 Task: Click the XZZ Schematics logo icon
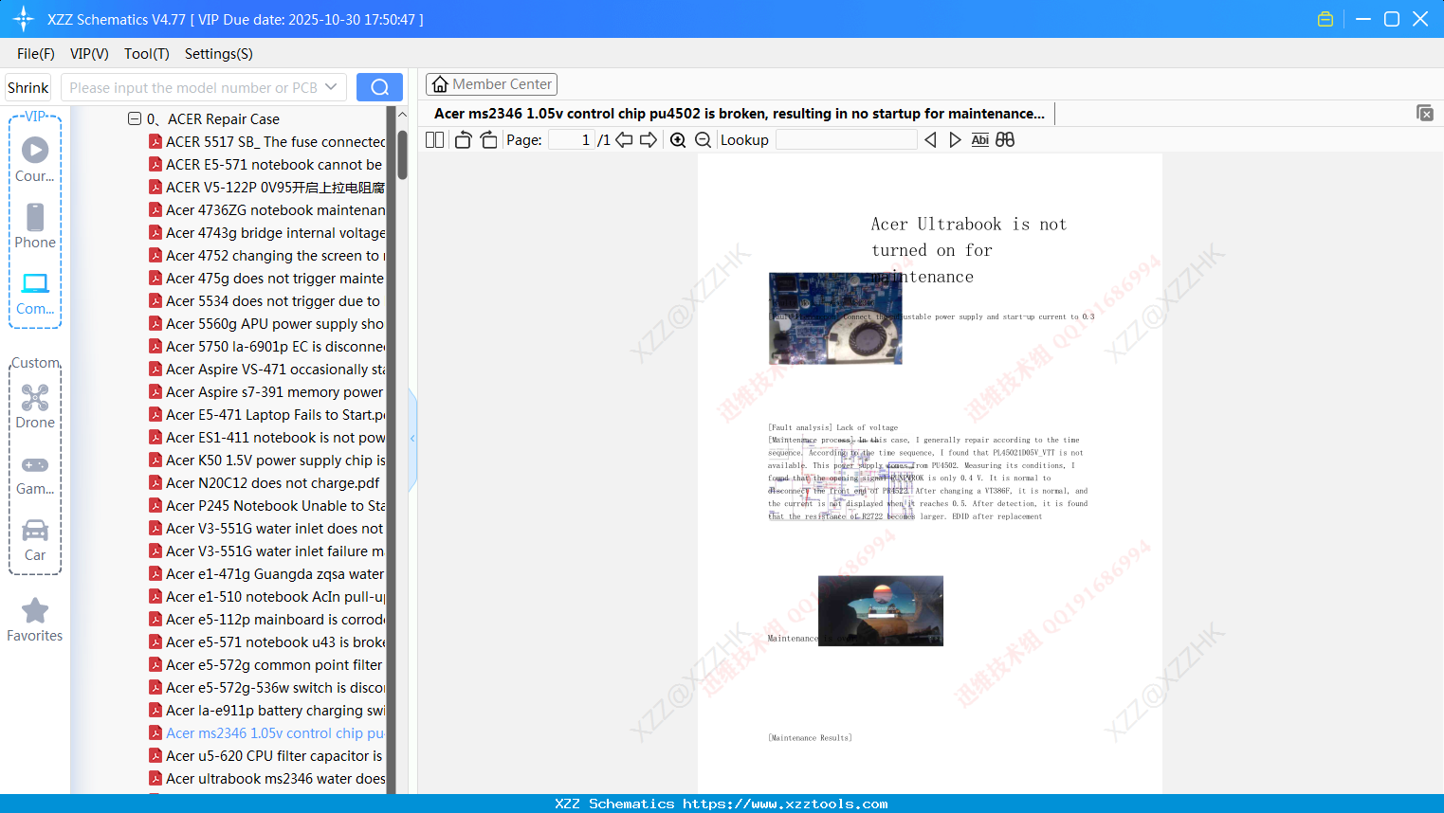pyautogui.click(x=23, y=19)
